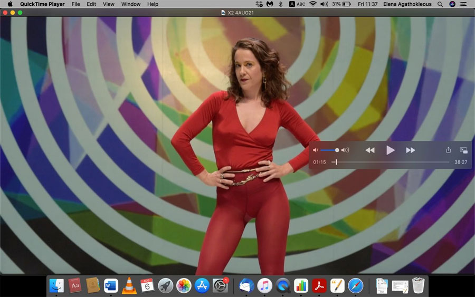Open the Share menu icon
The width and height of the screenshot is (475, 297).
coord(448,150)
